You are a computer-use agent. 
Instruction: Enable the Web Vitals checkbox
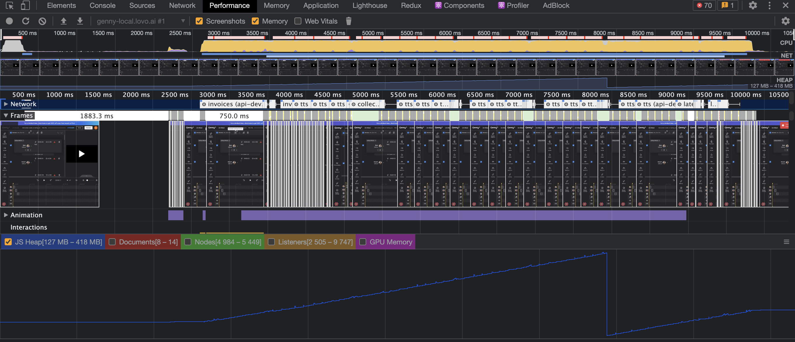pos(298,21)
